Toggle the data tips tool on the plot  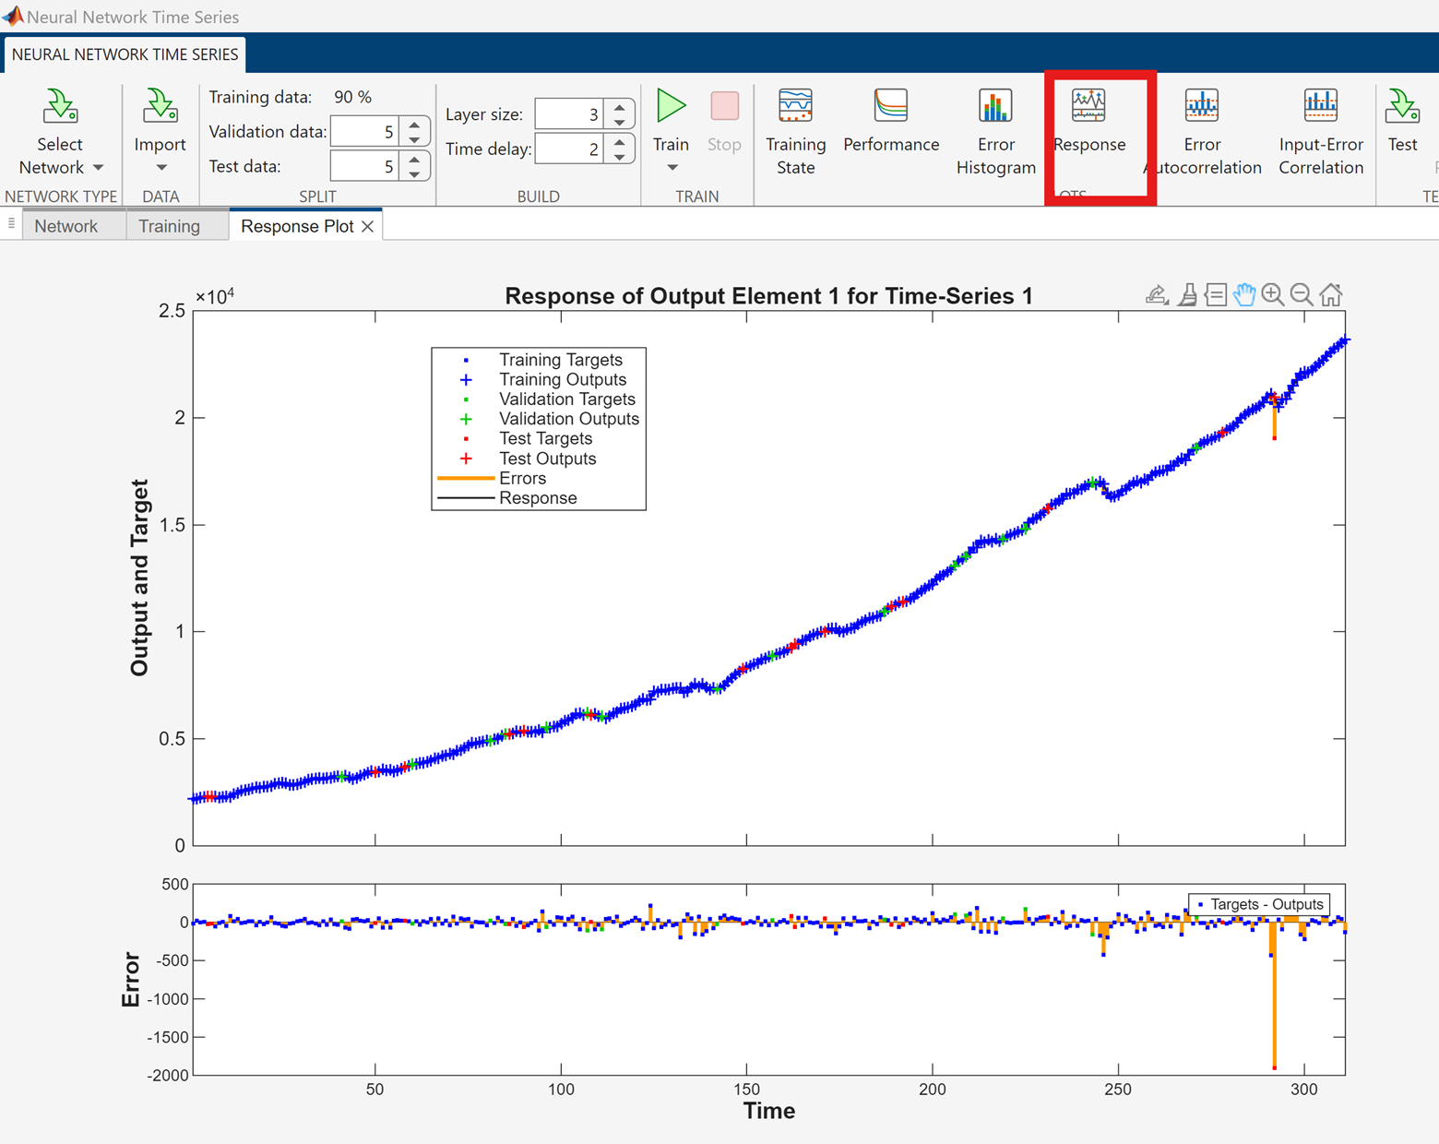coord(1216,294)
